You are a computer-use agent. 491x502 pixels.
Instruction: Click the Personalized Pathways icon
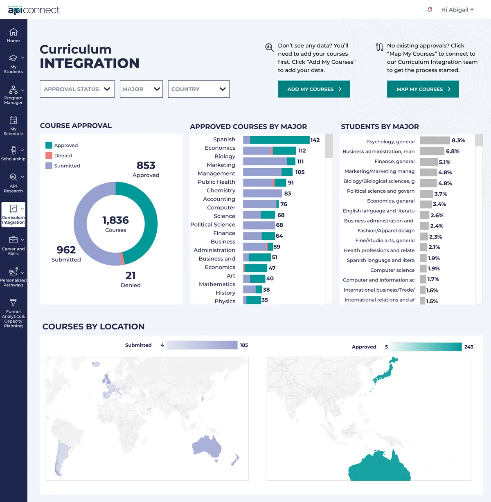13,271
